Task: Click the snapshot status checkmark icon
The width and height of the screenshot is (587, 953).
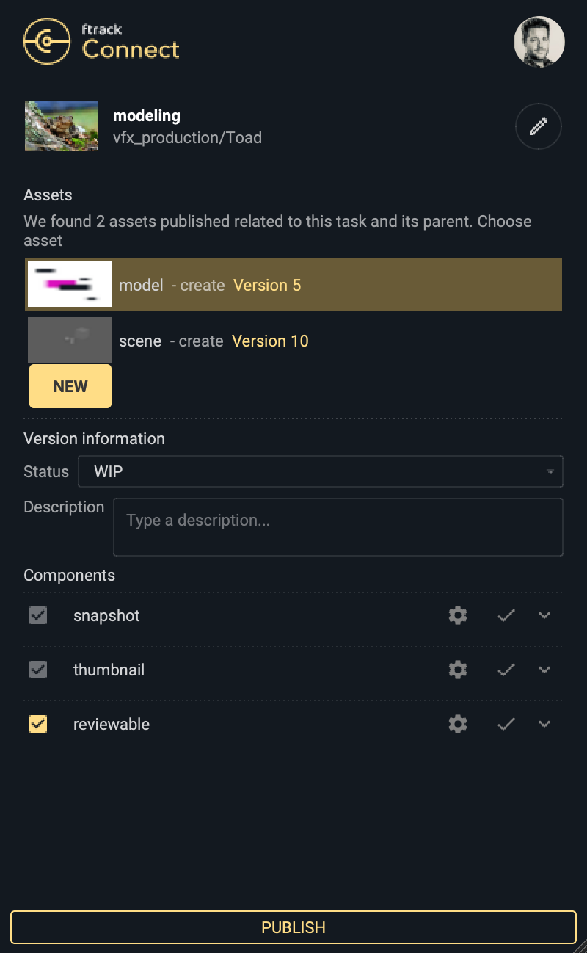Action: [x=506, y=615]
